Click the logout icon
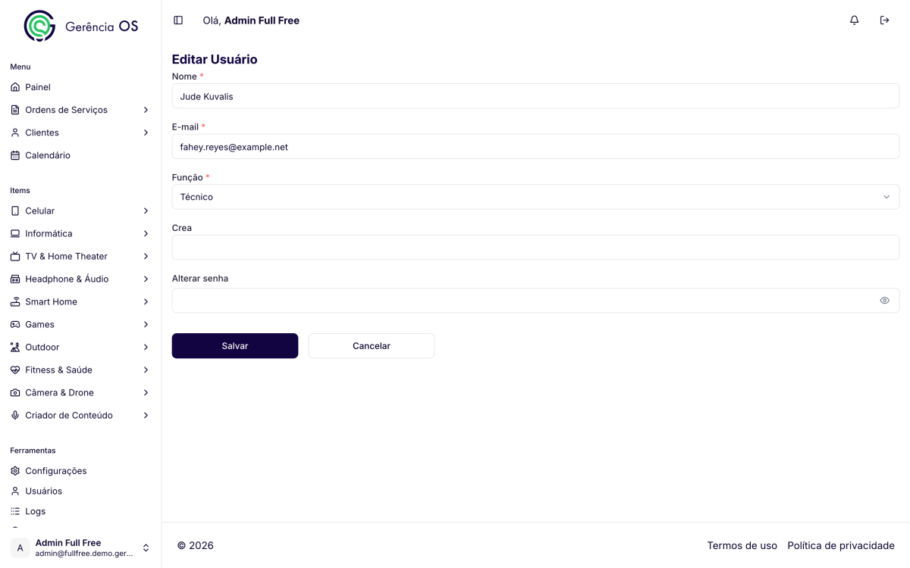The height and width of the screenshot is (568, 910). (884, 20)
